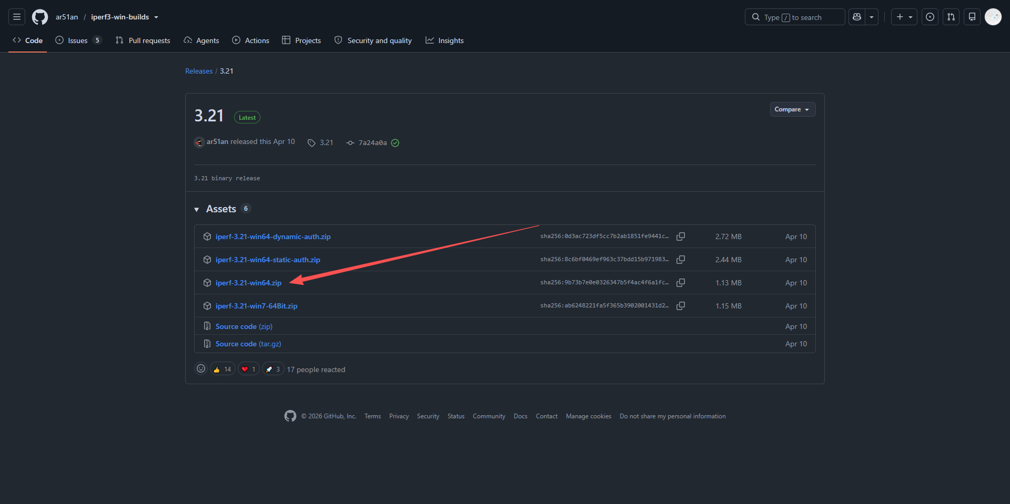Open the create new plus dropdown
Image resolution: width=1010 pixels, height=504 pixels.
point(904,17)
